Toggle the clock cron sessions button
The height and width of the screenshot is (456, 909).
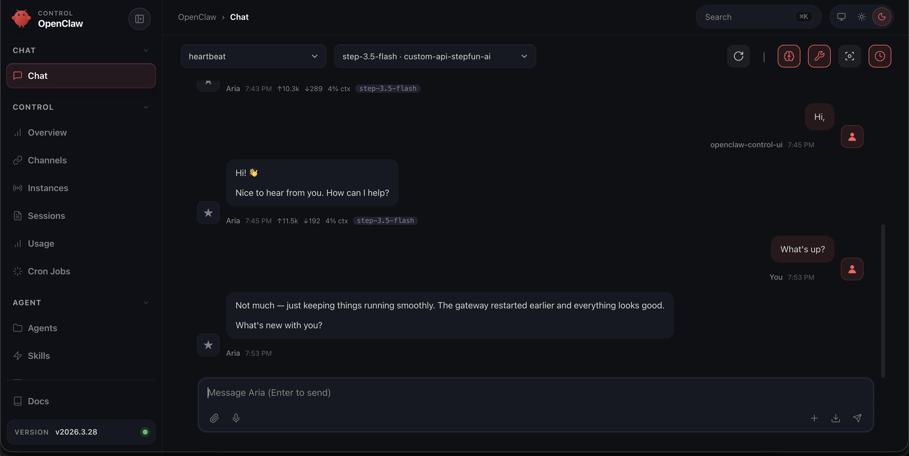(879, 56)
